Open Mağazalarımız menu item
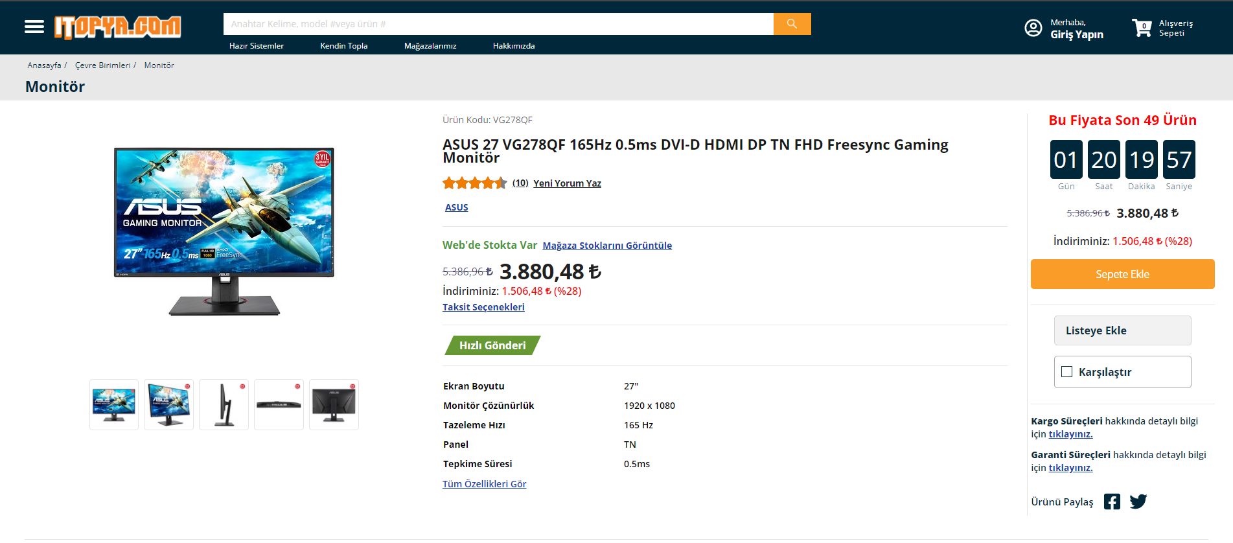Image resolution: width=1233 pixels, height=543 pixels. click(430, 46)
